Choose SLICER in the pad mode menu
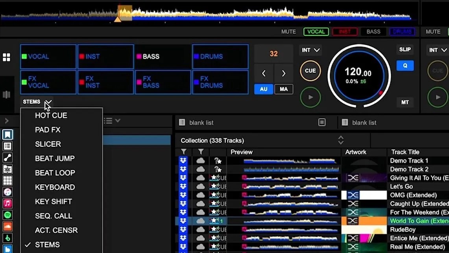The width and height of the screenshot is (449, 253). [48, 144]
